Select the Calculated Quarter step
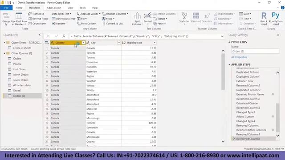Viewport: 285px width, 160px height. 247,103
